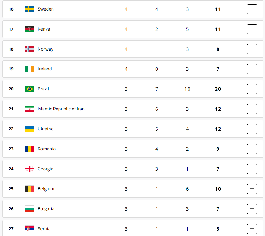Click the Georgia flag icon
Viewport: 265px width, 236px height.
click(30, 169)
